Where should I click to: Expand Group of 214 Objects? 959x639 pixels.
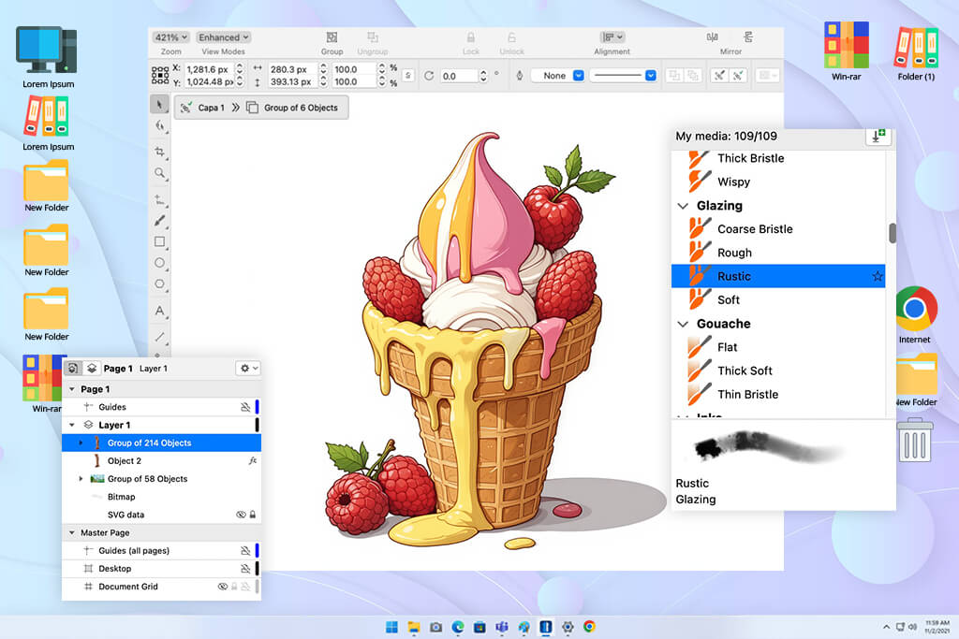click(x=81, y=443)
